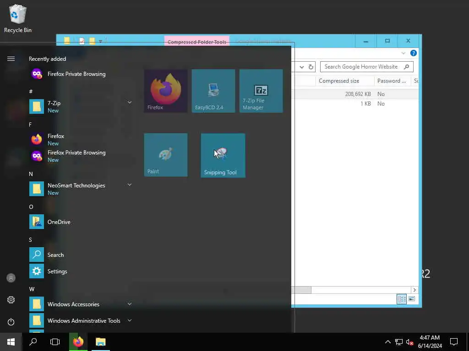Jump to the # letter header
Screen dimensions: 469x351
coord(31,91)
